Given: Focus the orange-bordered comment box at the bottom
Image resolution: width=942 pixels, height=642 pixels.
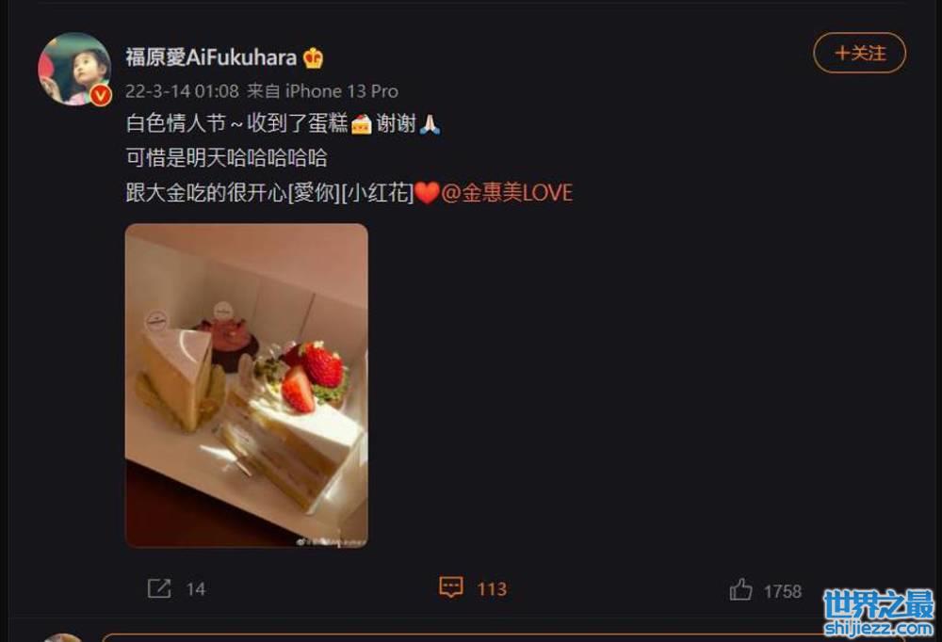Looking at the screenshot, I should click(x=503, y=637).
